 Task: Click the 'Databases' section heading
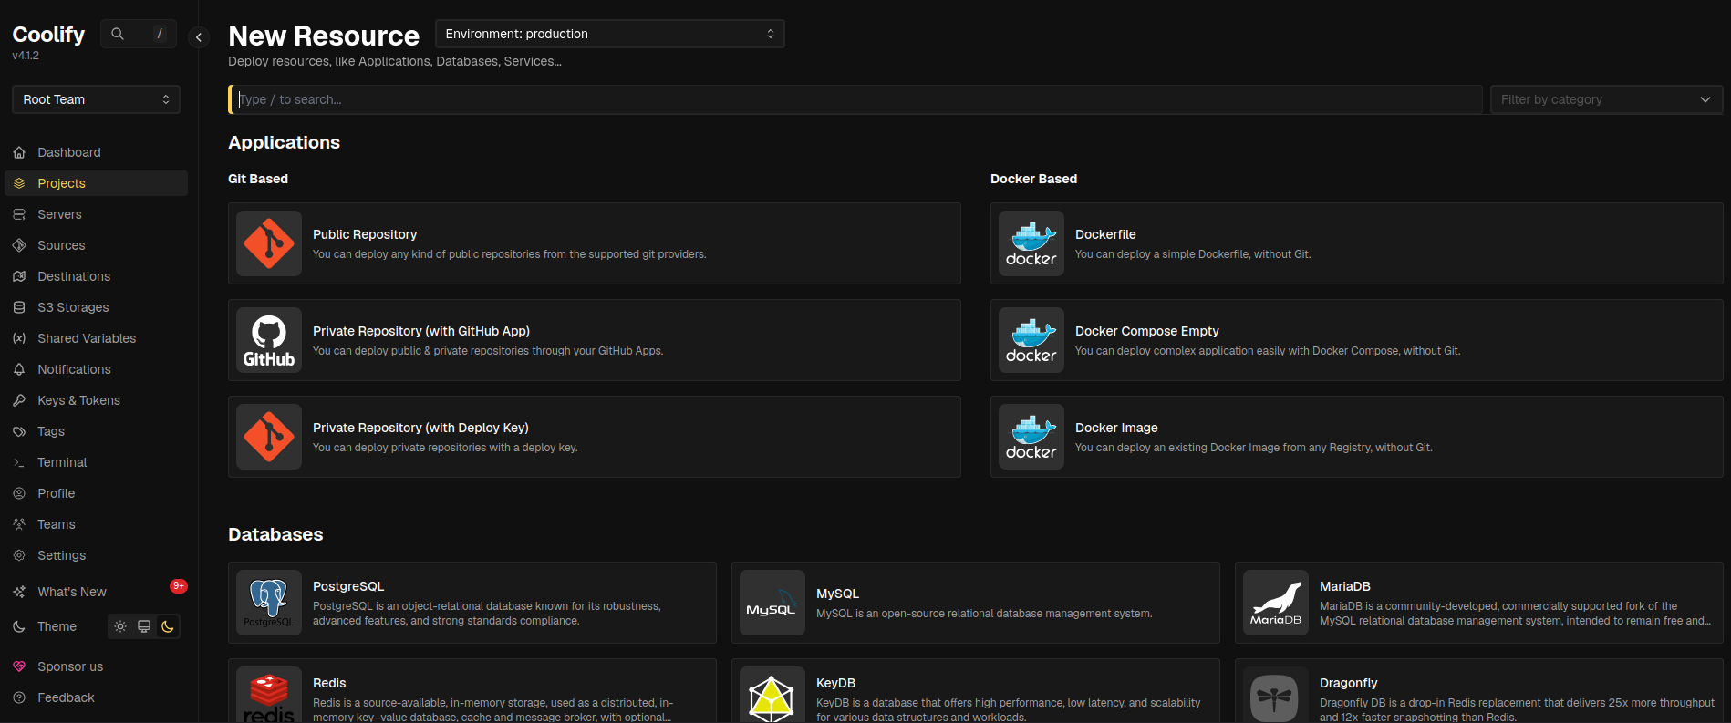click(x=275, y=534)
